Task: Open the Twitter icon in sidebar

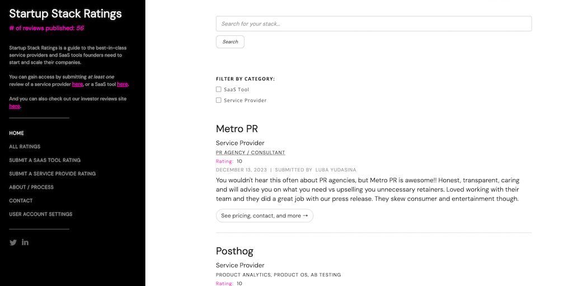Action: coord(13,242)
